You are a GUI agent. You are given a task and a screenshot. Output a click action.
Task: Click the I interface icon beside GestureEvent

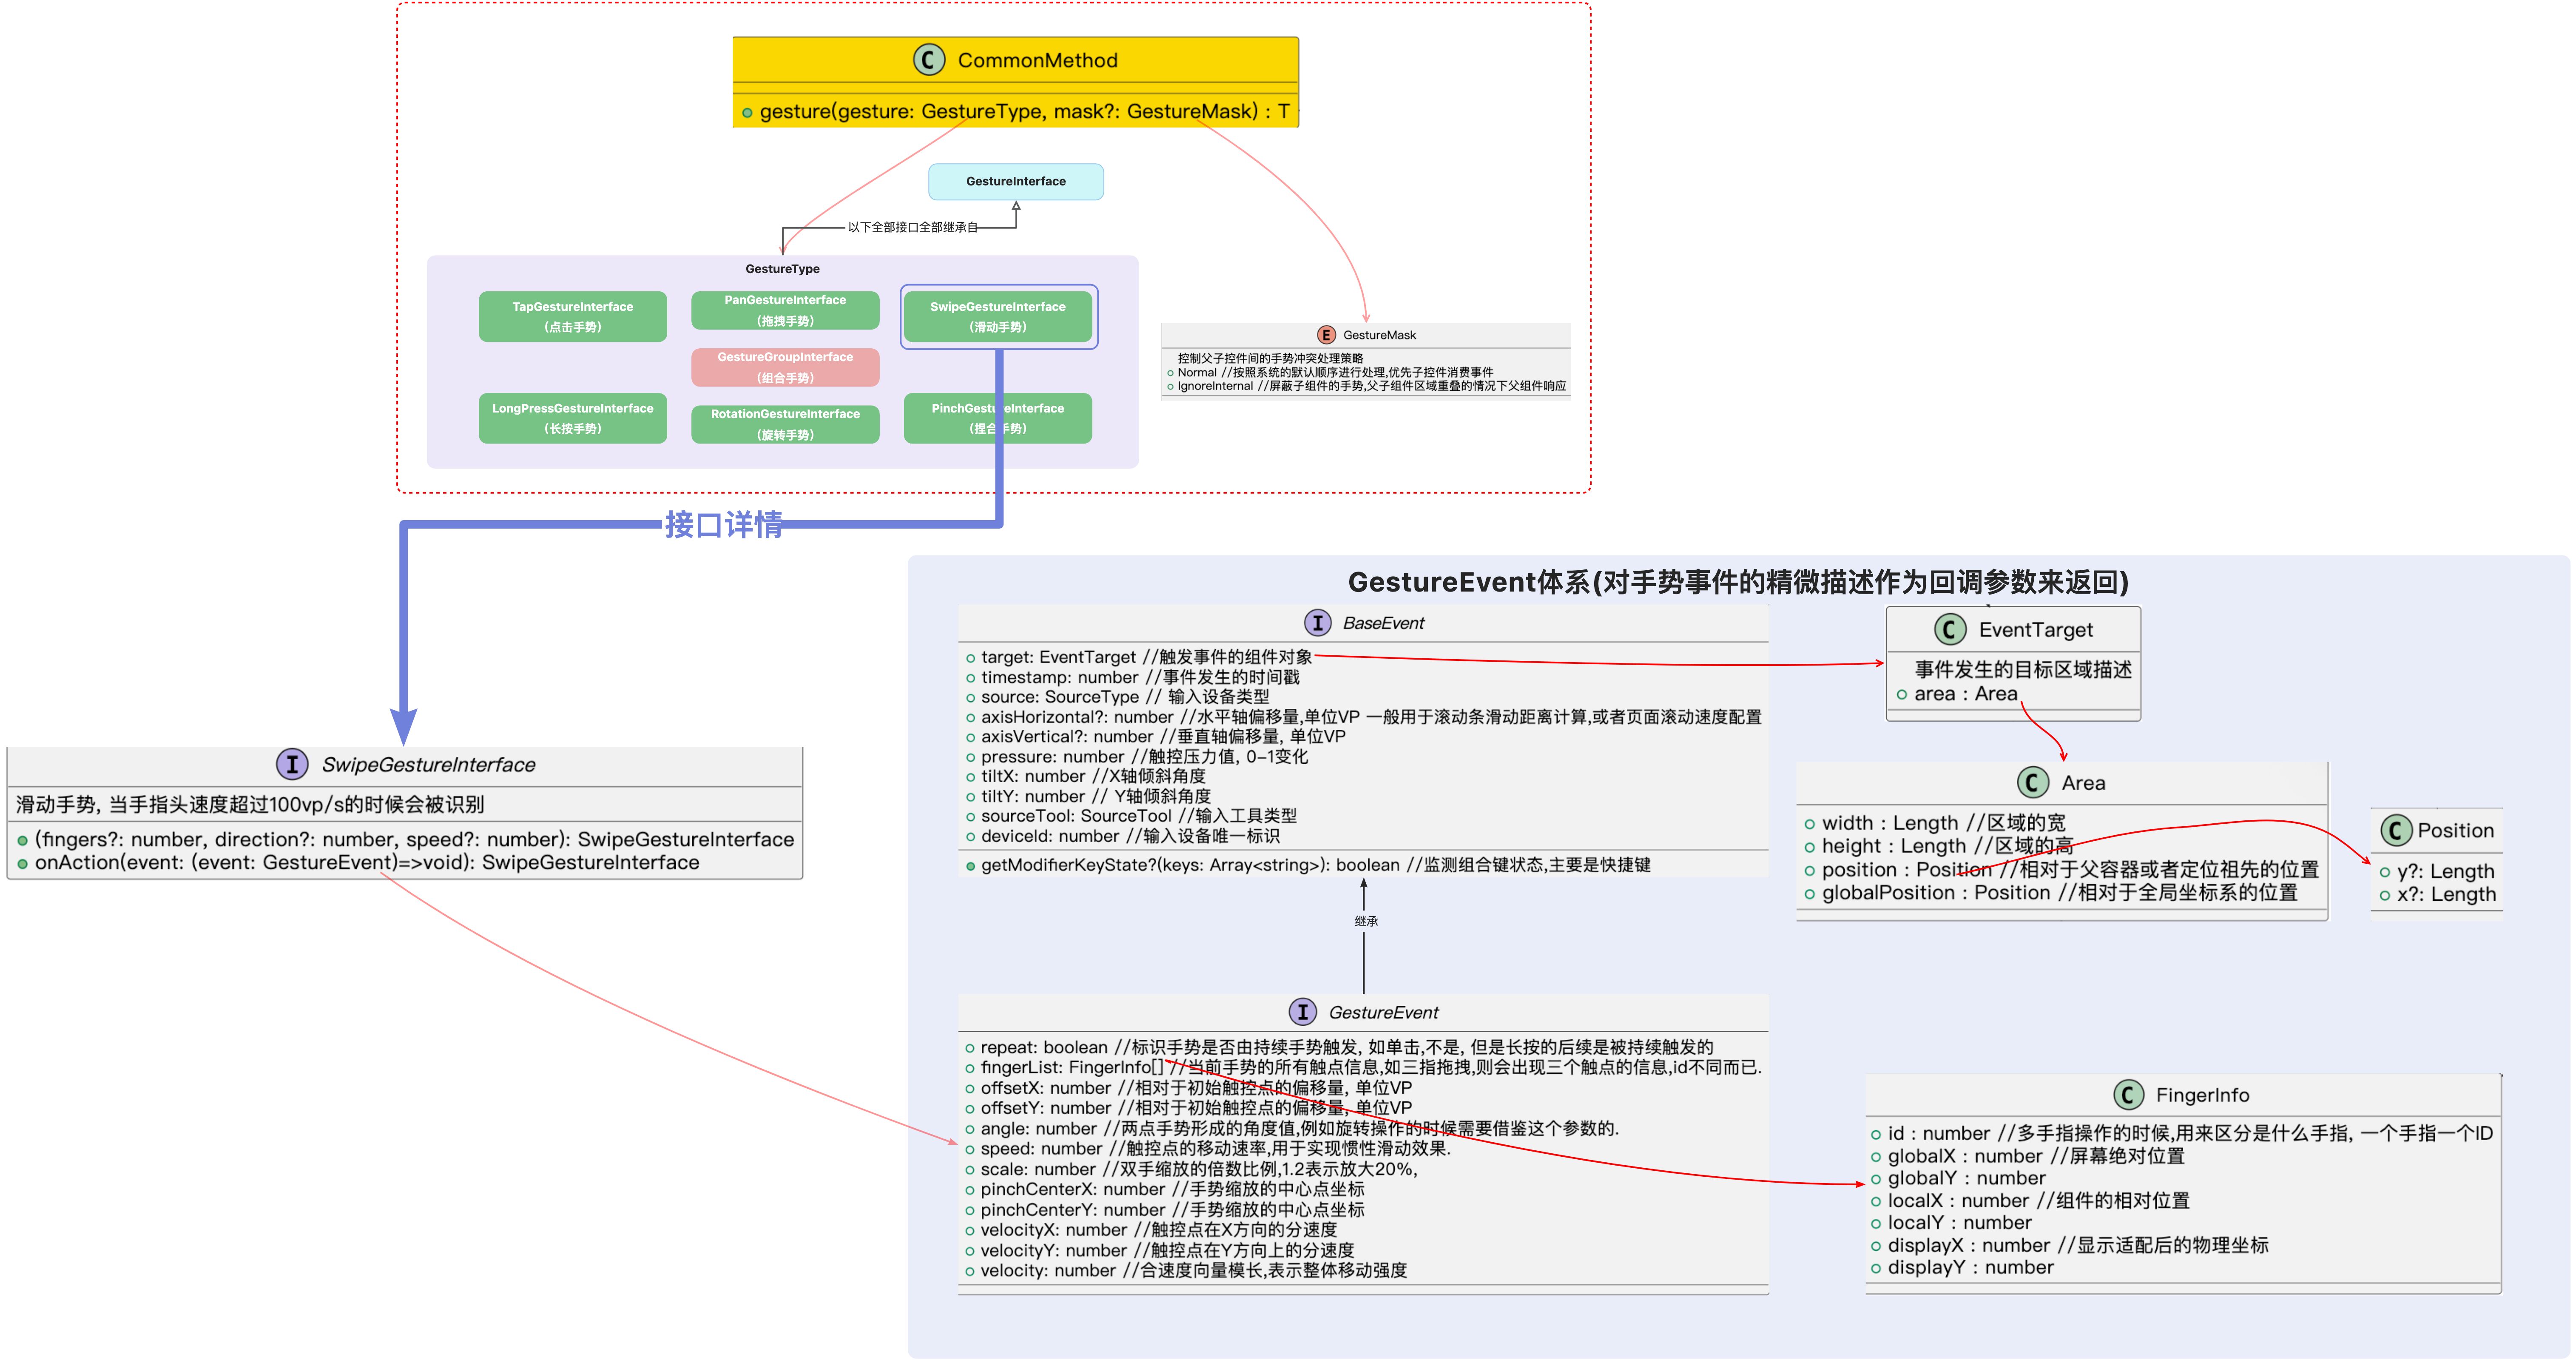1303,1012
